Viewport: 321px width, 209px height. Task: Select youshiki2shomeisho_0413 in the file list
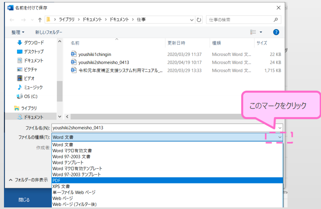point(104,62)
